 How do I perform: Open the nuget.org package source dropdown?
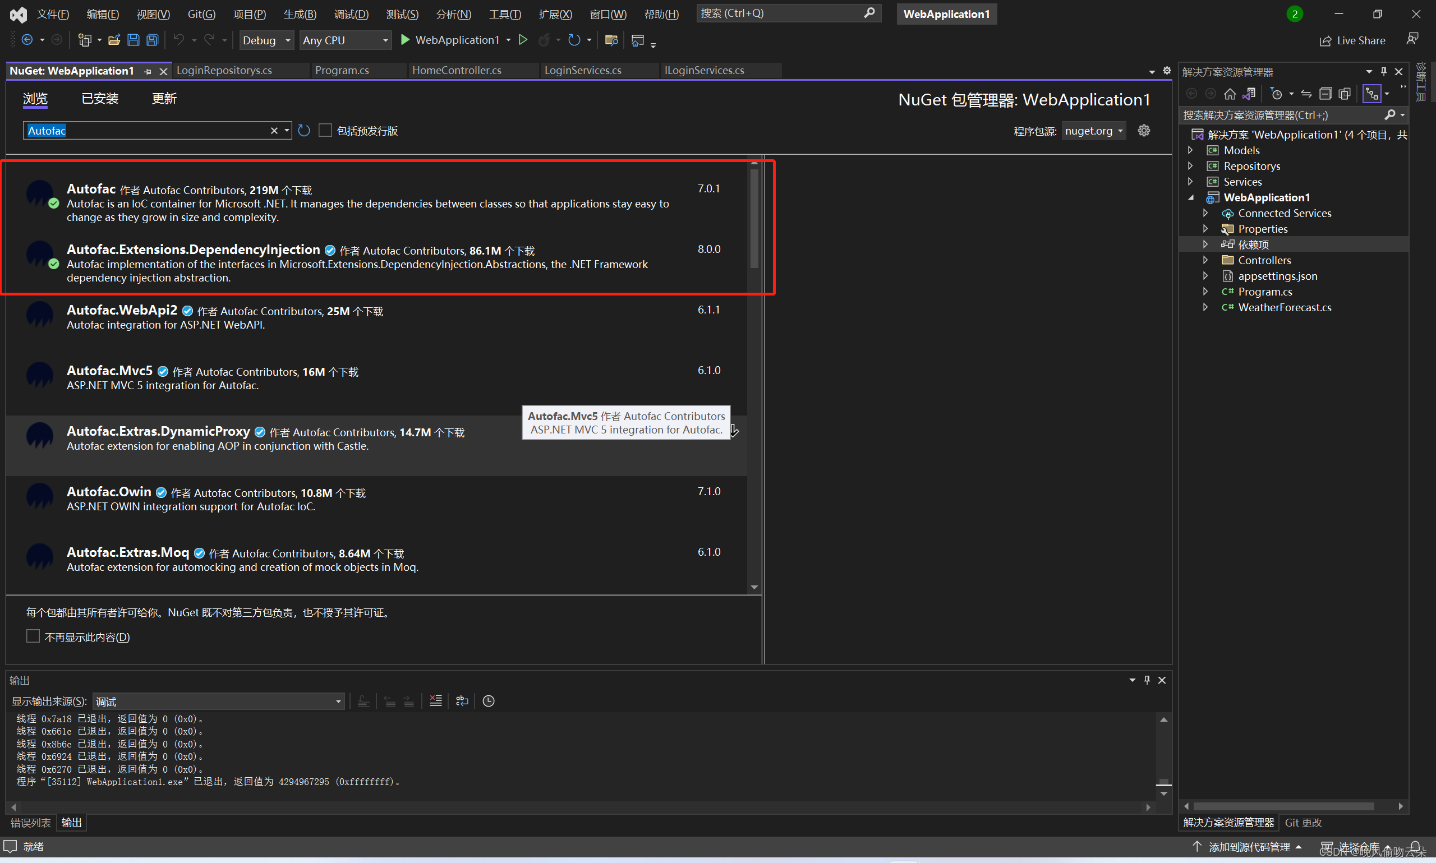(x=1093, y=131)
